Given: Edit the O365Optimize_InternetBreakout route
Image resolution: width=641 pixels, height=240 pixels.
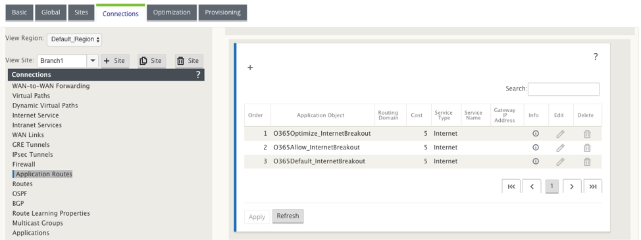Looking at the screenshot, I should click(561, 134).
